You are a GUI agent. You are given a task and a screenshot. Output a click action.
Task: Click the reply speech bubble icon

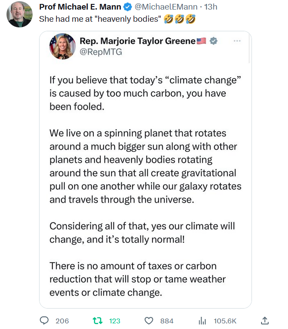(x=44, y=321)
